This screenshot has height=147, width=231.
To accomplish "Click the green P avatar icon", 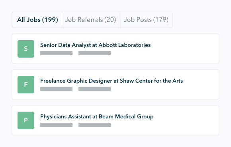I will 26,120.
